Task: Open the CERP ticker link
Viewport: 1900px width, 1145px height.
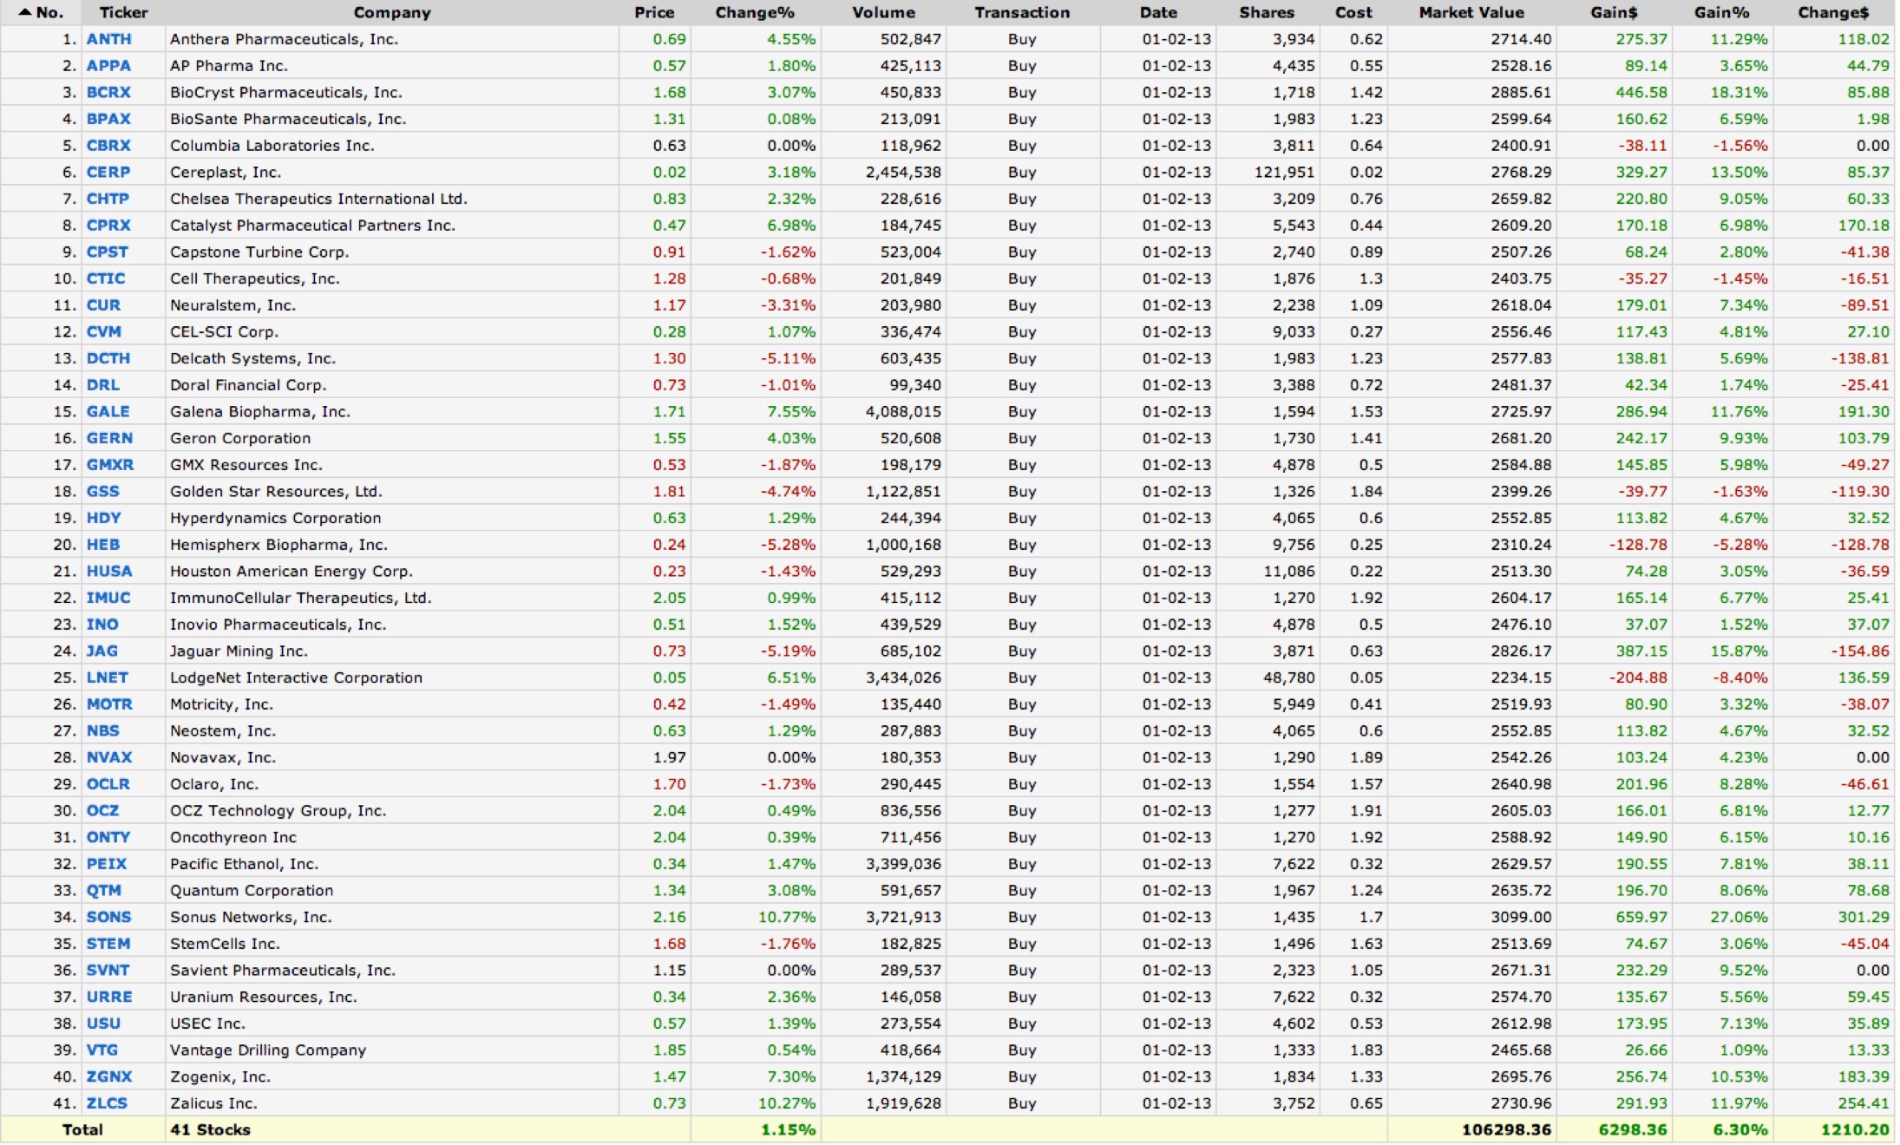Action: click(x=108, y=172)
